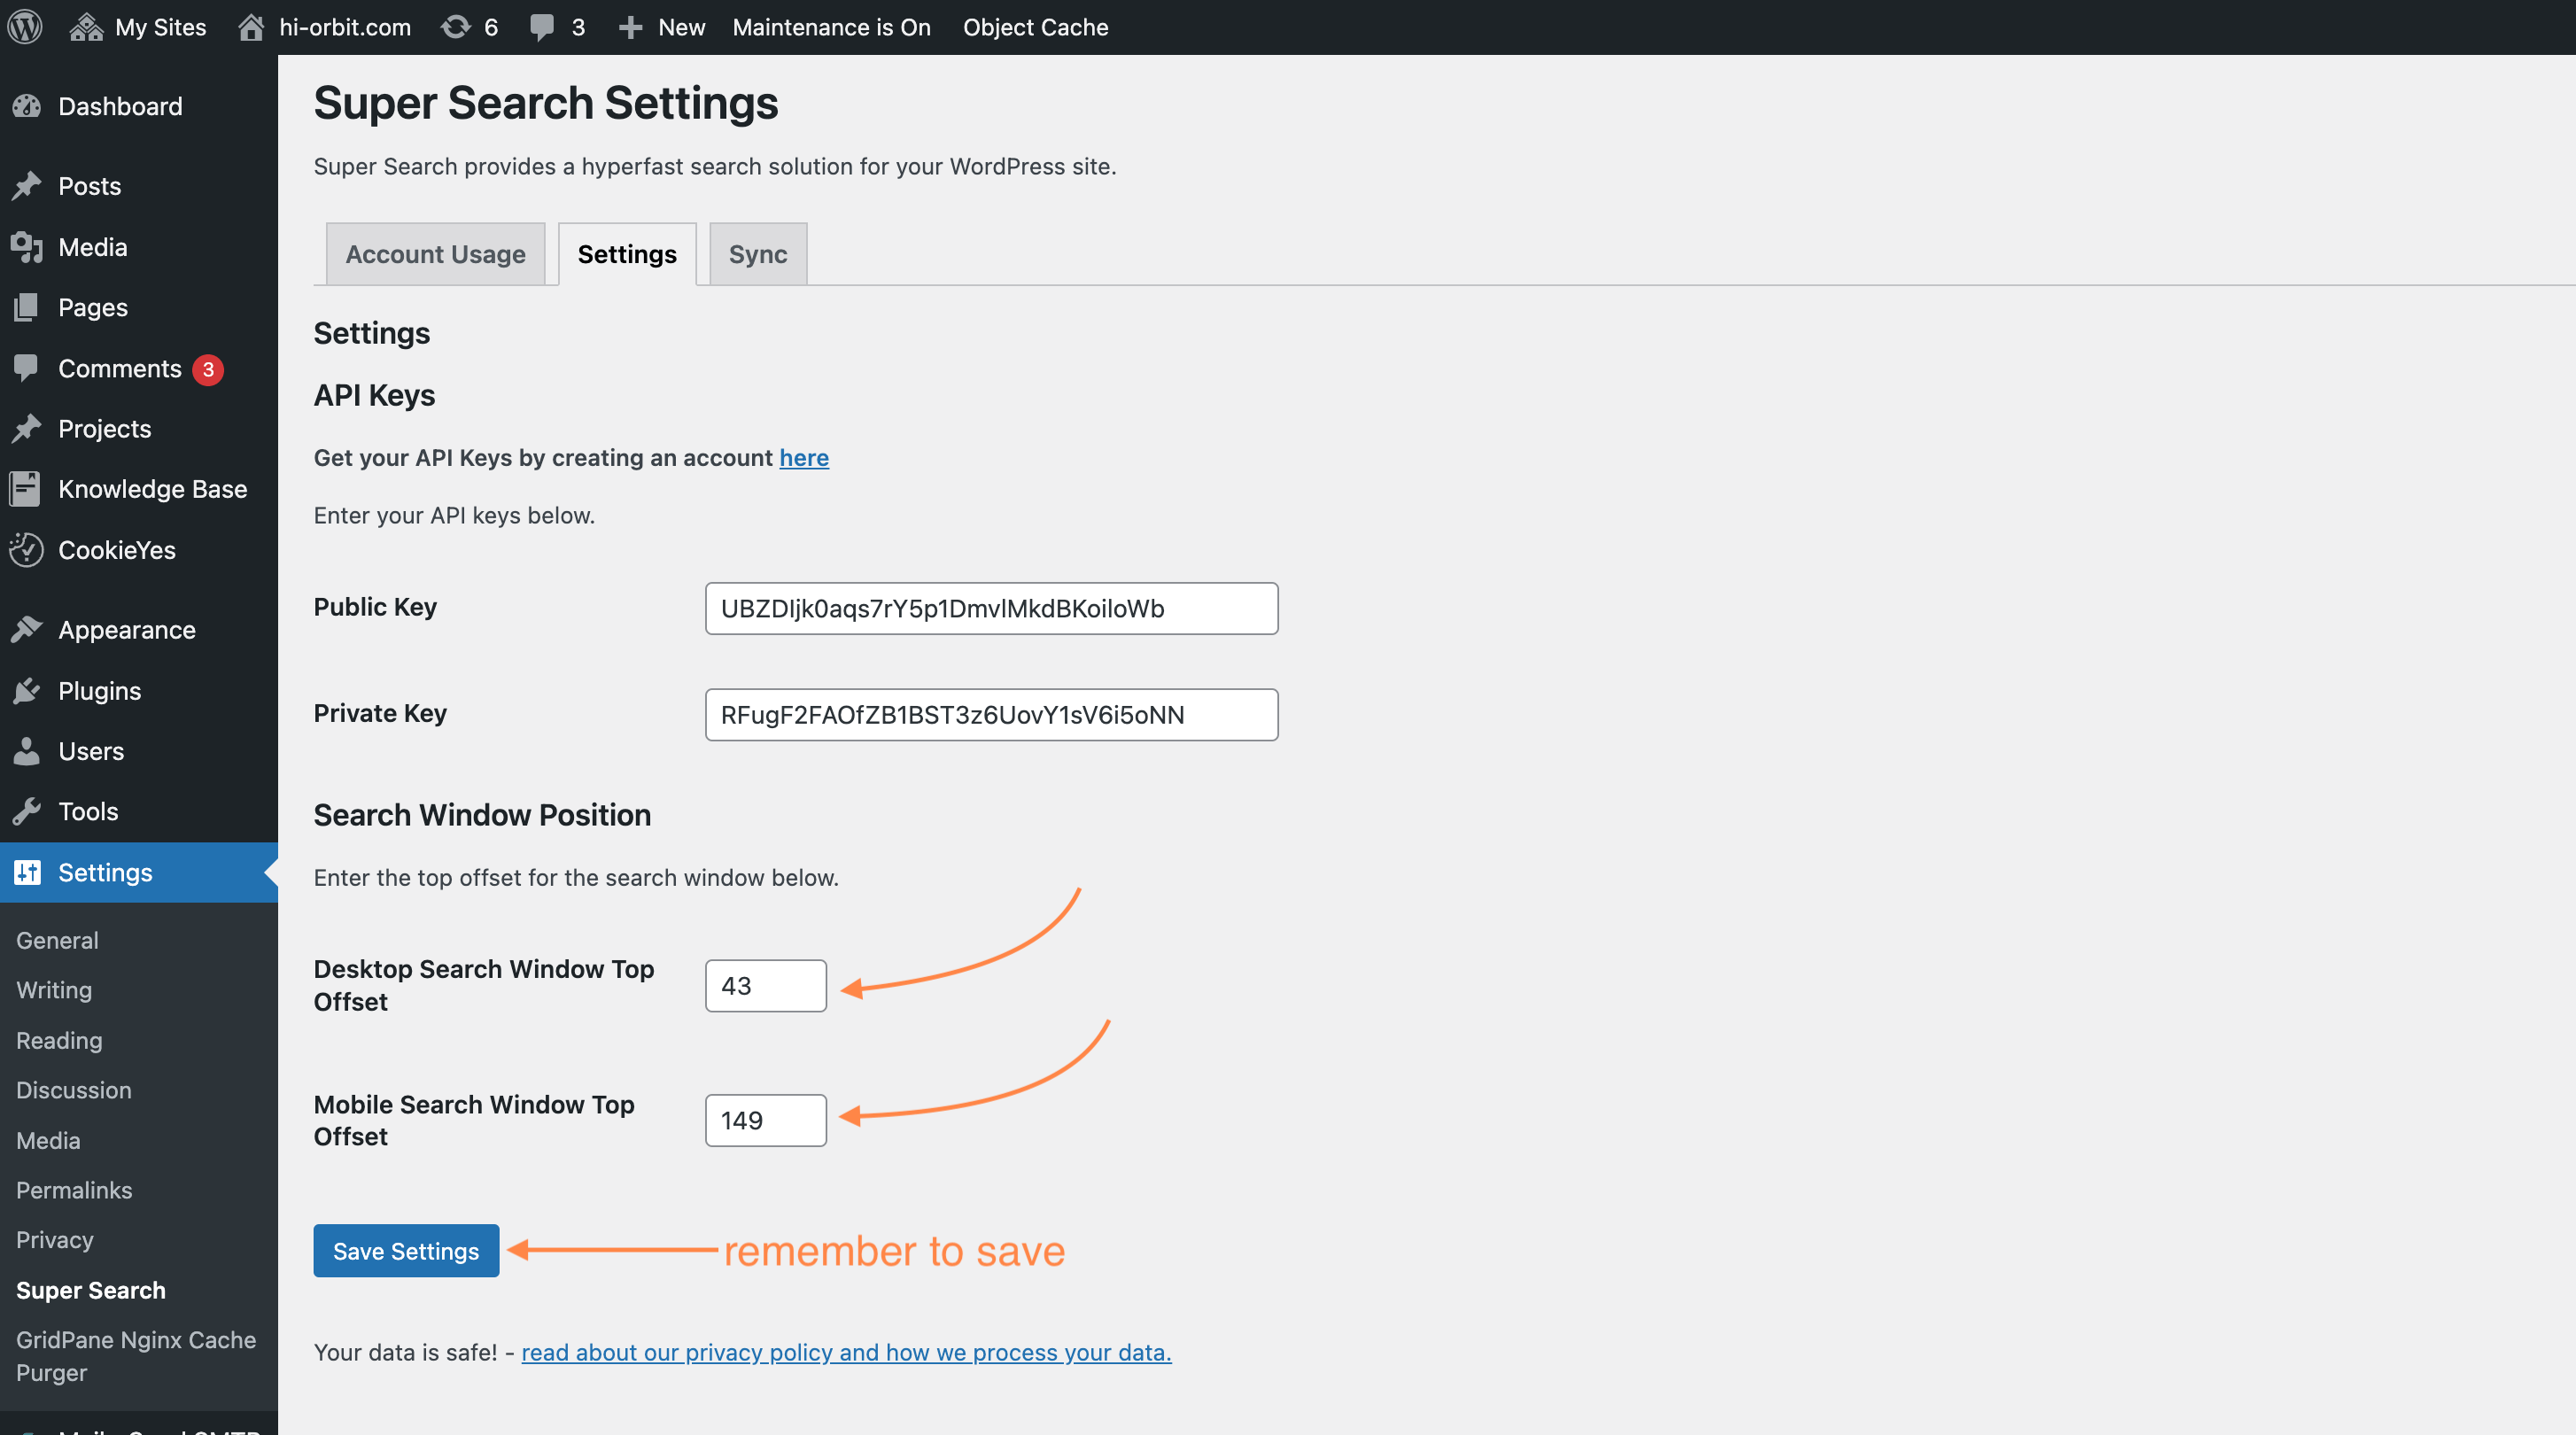Click admin bar comments count 3
Viewport: 2576px width, 1435px height.
(x=578, y=27)
